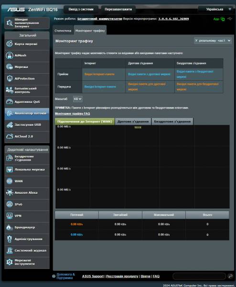
Task: Open the Українська language dropdown
Action: [x=215, y=9]
